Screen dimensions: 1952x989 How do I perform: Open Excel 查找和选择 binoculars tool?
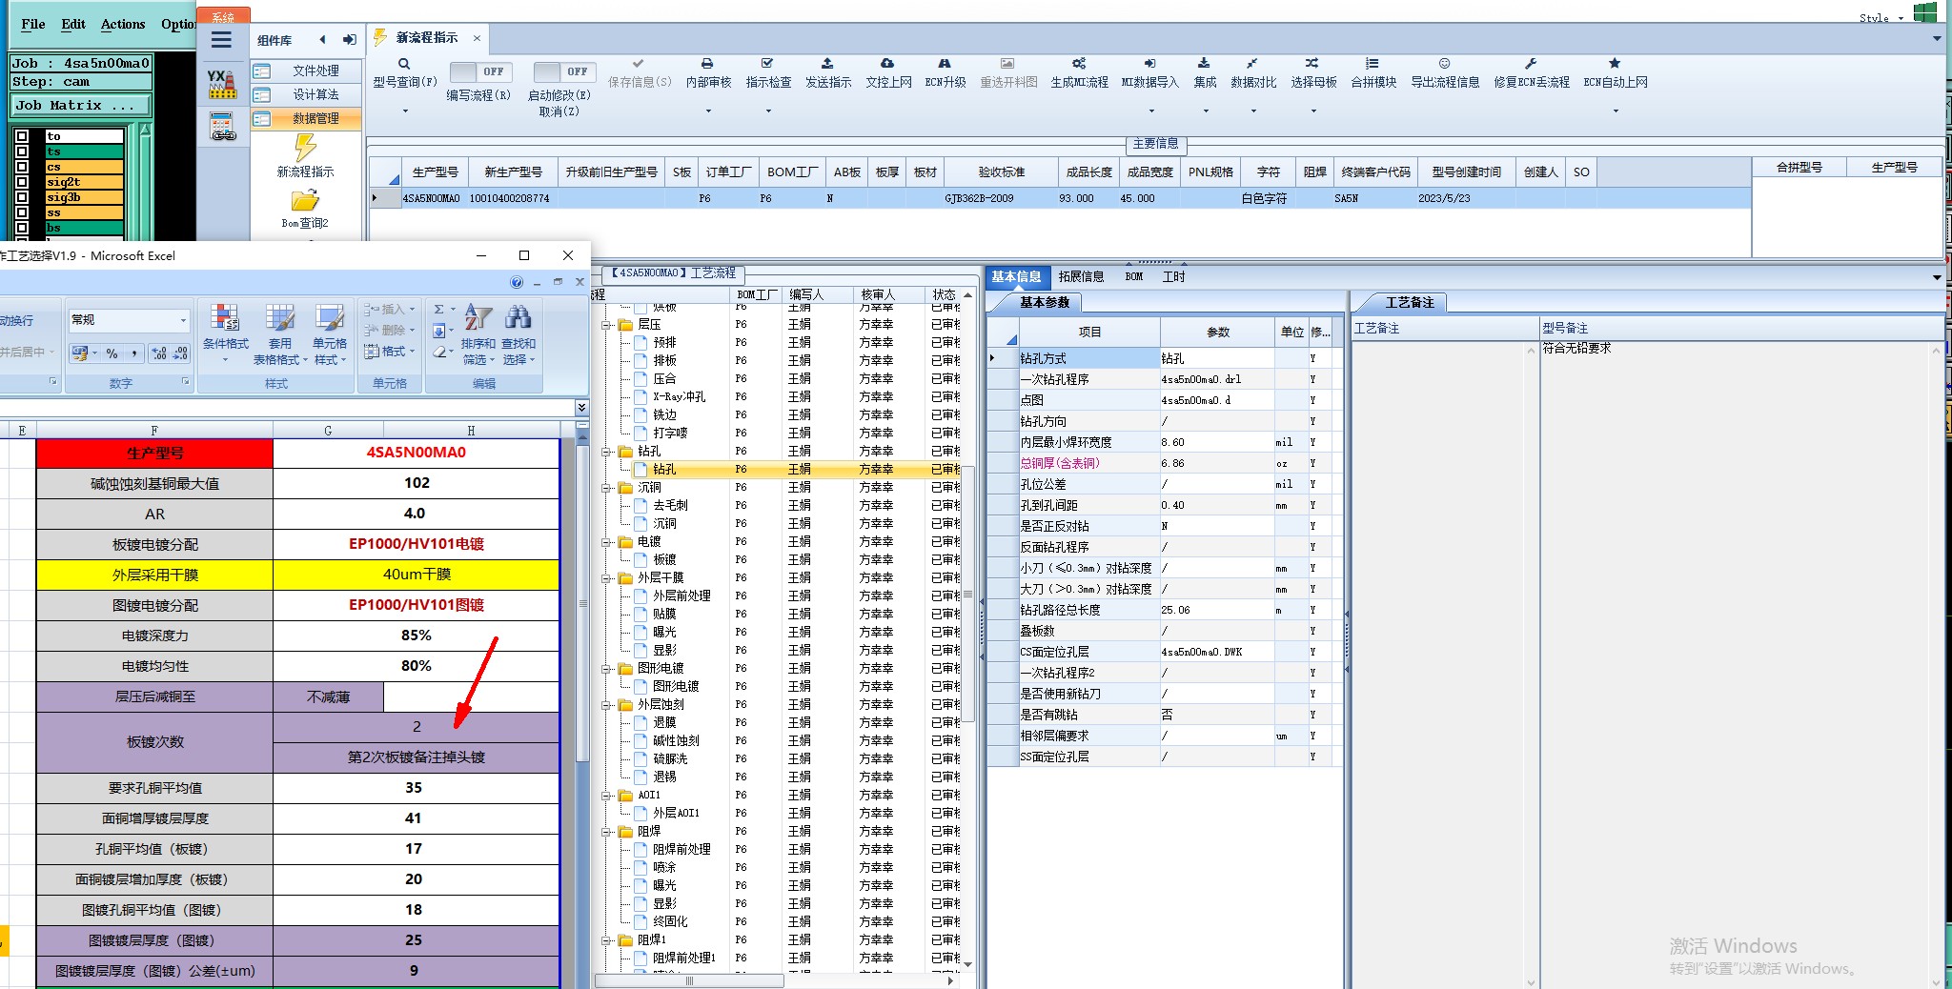tap(518, 334)
